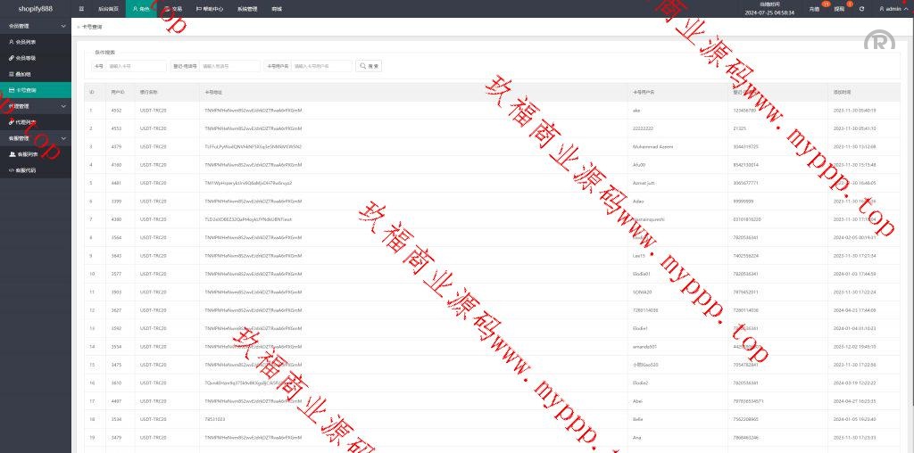914x453 pixels.
Task: Switch to the 帮助中心 top menu
Action: tap(211, 8)
